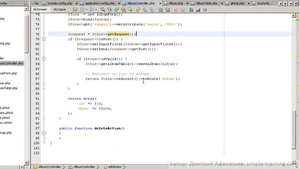Image resolution: width=300 pixels, height=169 pixels.
Task: Open AlbumTable.php tab
Action: click(x=206, y=3)
